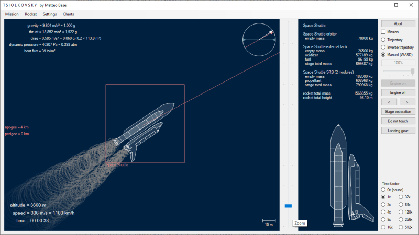The image size is (419, 235).
Task: Open the Charts menu
Action: point(68,14)
